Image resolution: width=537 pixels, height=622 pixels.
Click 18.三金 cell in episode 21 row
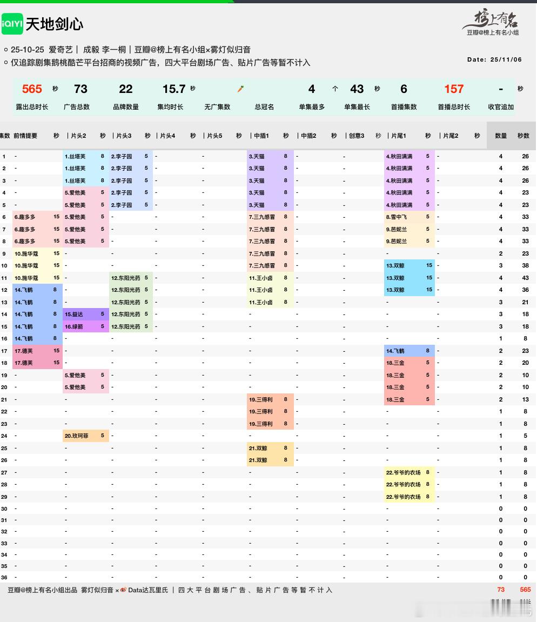tap(410, 399)
